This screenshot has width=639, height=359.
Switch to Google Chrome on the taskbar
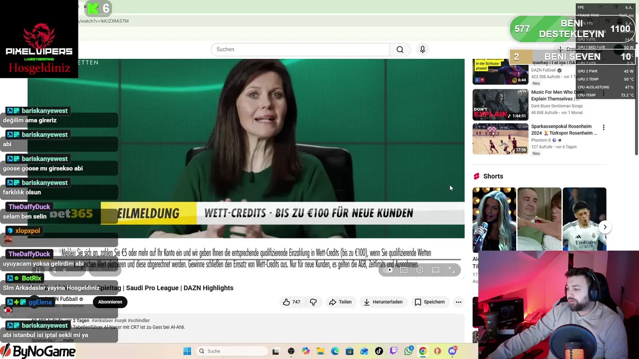tap(423, 351)
